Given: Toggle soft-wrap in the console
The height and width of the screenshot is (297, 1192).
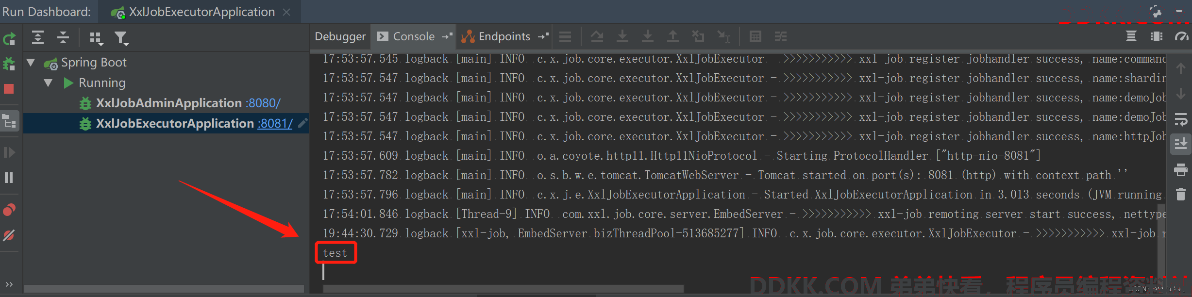Looking at the screenshot, I should pyautogui.click(x=1181, y=119).
